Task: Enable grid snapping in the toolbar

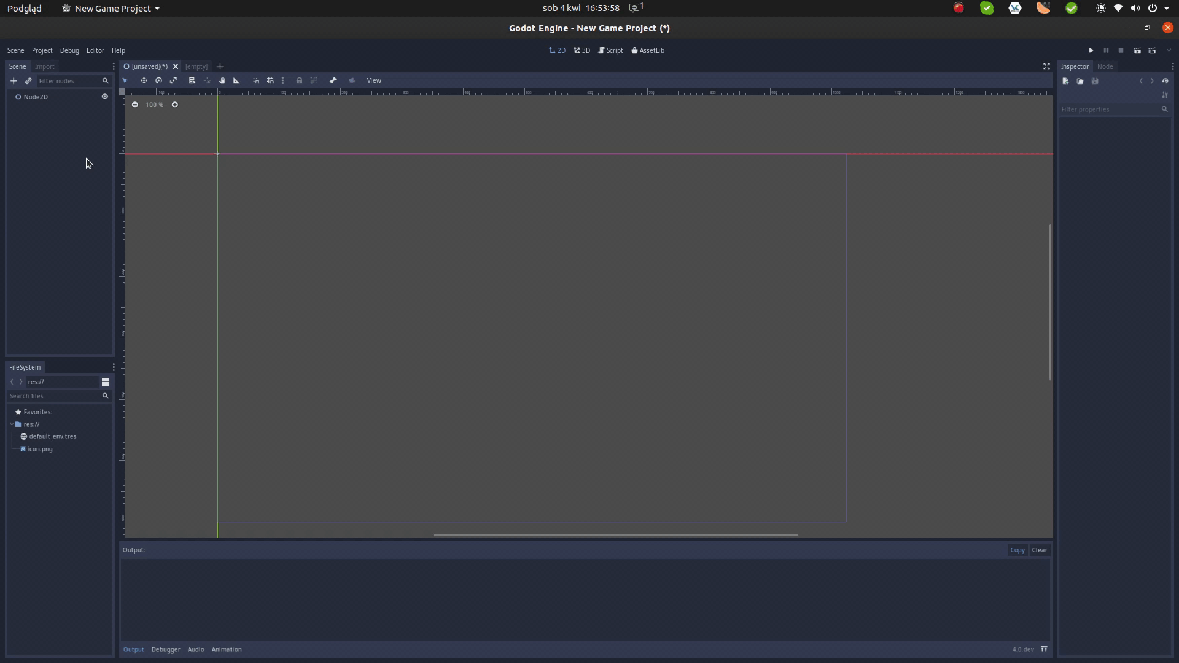Action: pos(270,80)
